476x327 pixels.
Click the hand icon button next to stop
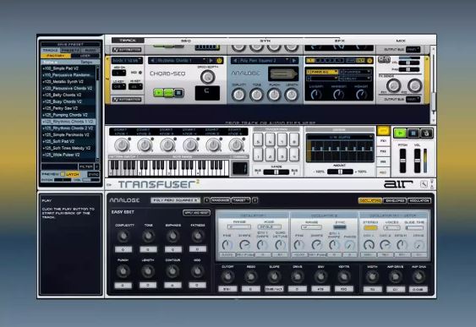click(x=426, y=133)
